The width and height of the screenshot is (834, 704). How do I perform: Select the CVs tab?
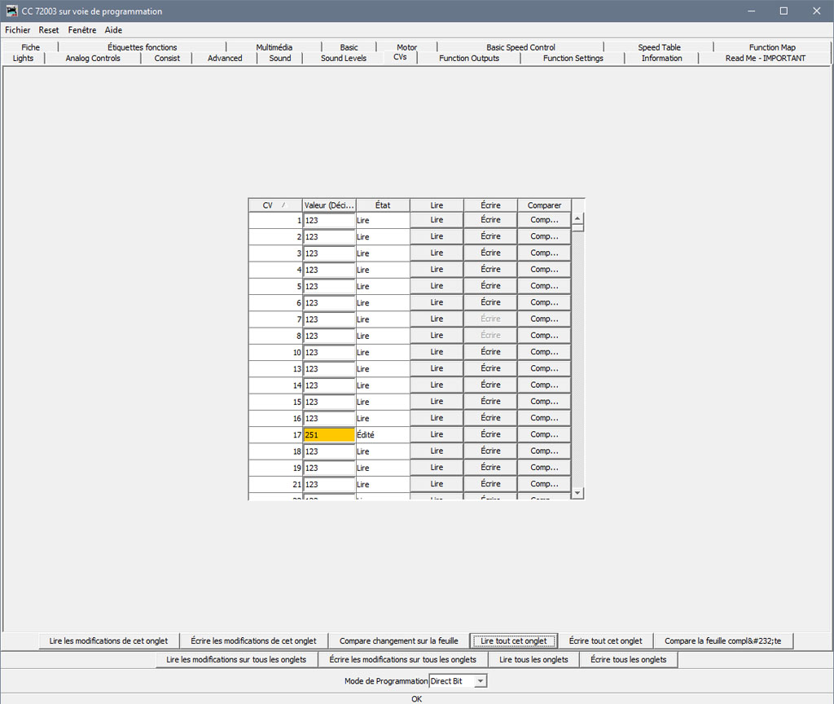pyautogui.click(x=400, y=57)
